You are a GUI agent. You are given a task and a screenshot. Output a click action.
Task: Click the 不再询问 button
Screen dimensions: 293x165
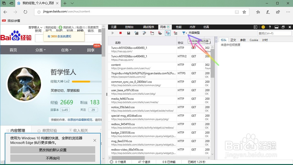pyautogui.click(x=53, y=158)
